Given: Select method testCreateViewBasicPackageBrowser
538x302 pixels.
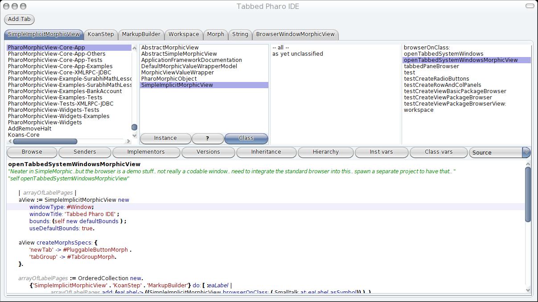Looking at the screenshot, I should pyautogui.click(x=467, y=91).
